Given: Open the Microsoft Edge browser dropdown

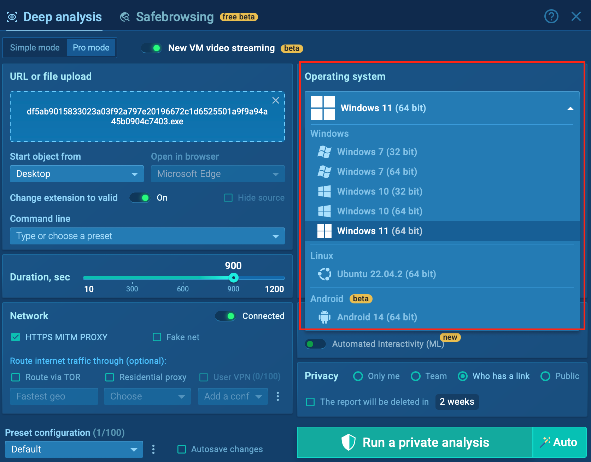Looking at the screenshot, I should (x=218, y=174).
